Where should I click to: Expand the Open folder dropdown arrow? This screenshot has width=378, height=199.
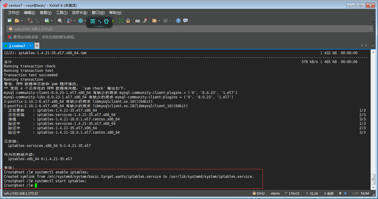click(22, 21)
